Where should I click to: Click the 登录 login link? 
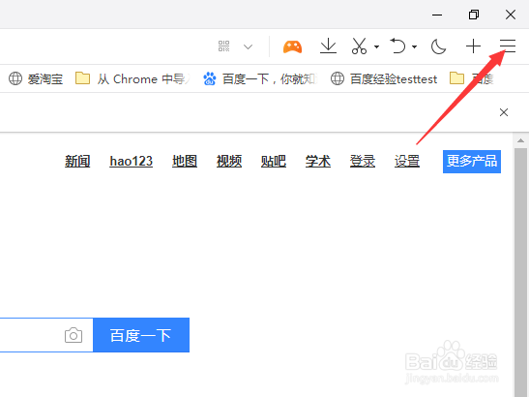coord(363,161)
